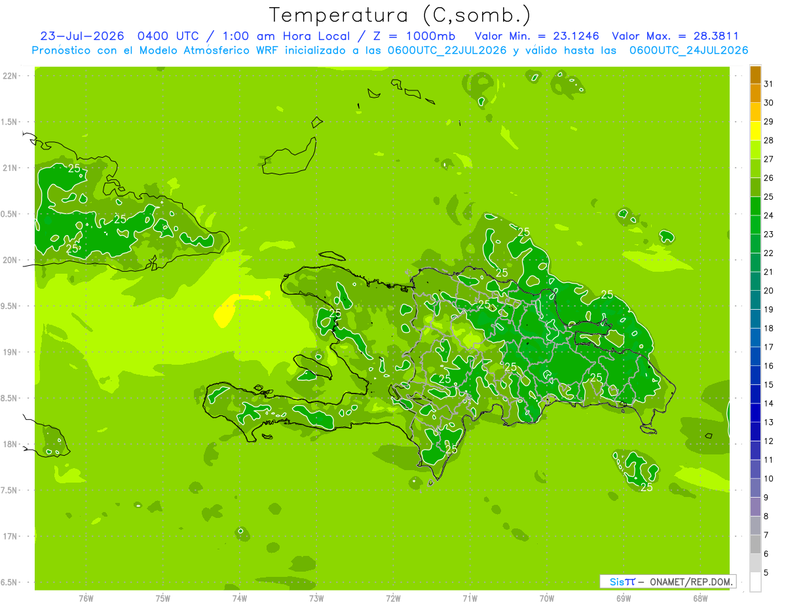Choose the lime swatch between 27 and 28
Image resolution: width=786 pixels, height=607 pixels.
(x=755, y=150)
